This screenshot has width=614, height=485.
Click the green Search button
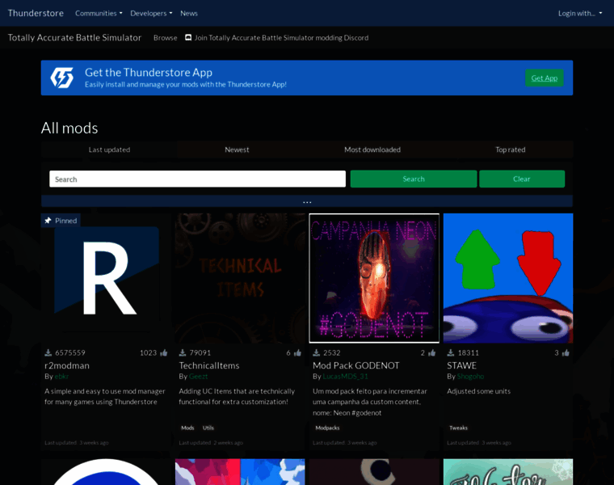(x=414, y=179)
